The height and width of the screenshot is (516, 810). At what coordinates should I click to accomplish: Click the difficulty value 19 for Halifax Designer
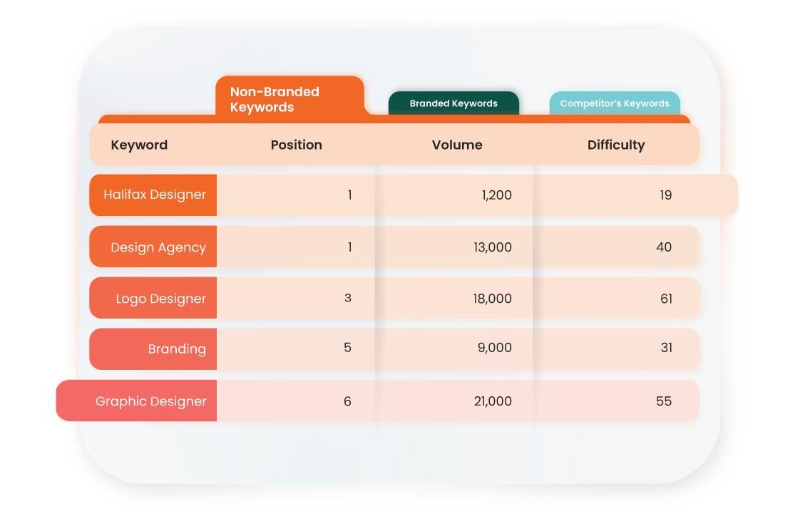point(665,195)
